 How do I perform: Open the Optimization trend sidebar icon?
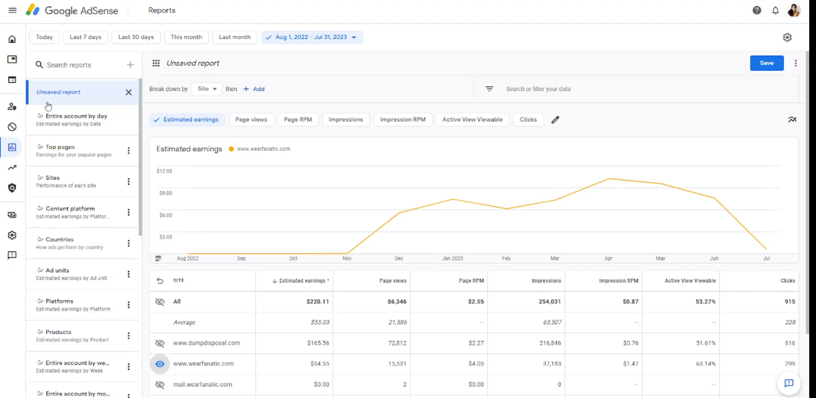point(12,168)
